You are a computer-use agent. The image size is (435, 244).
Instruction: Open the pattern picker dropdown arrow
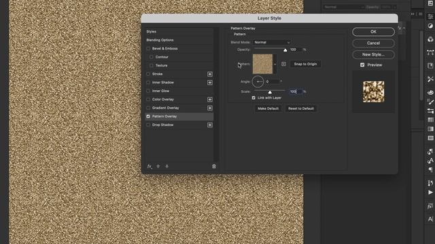click(x=275, y=64)
